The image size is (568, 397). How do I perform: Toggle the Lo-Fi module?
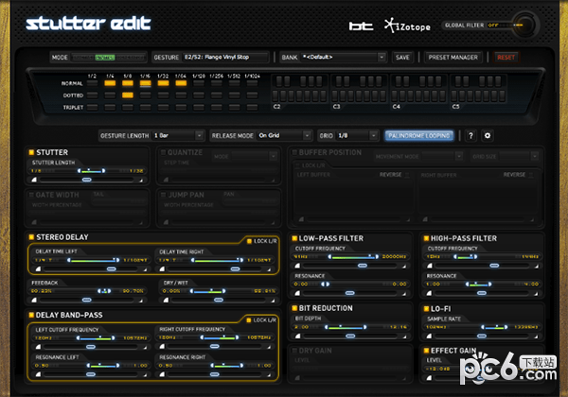pyautogui.click(x=426, y=309)
